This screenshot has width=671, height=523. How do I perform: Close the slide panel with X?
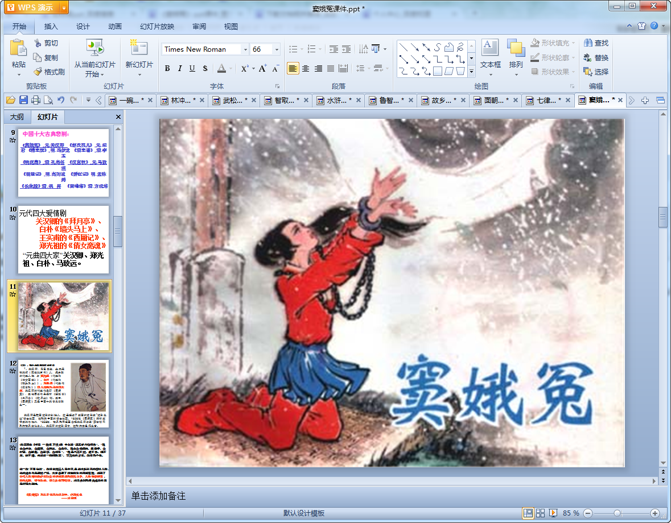pos(118,117)
